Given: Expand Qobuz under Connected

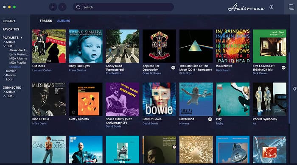Looking at the screenshot, I should coord(5,92).
